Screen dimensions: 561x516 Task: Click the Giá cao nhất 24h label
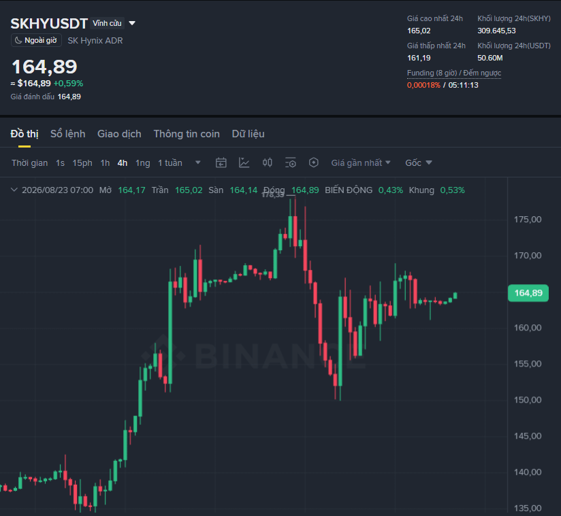click(x=434, y=18)
